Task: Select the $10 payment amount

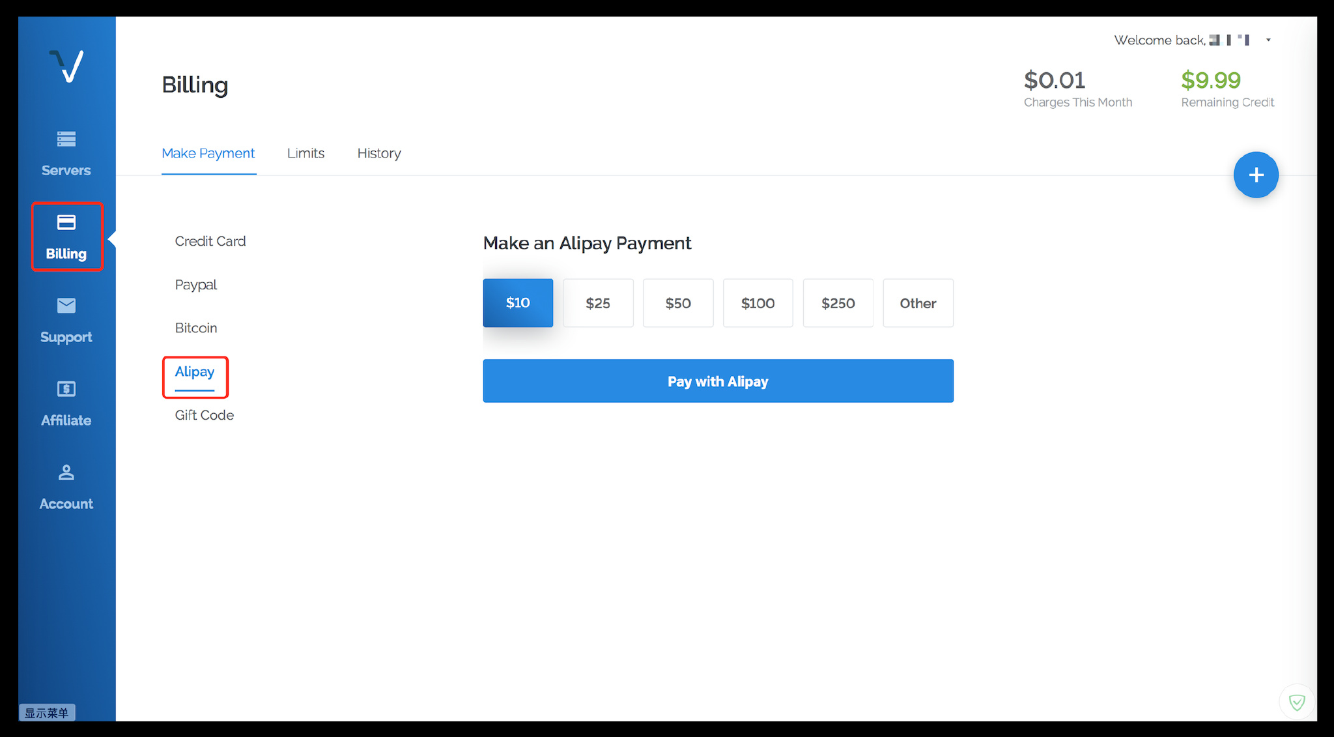Action: pos(518,303)
